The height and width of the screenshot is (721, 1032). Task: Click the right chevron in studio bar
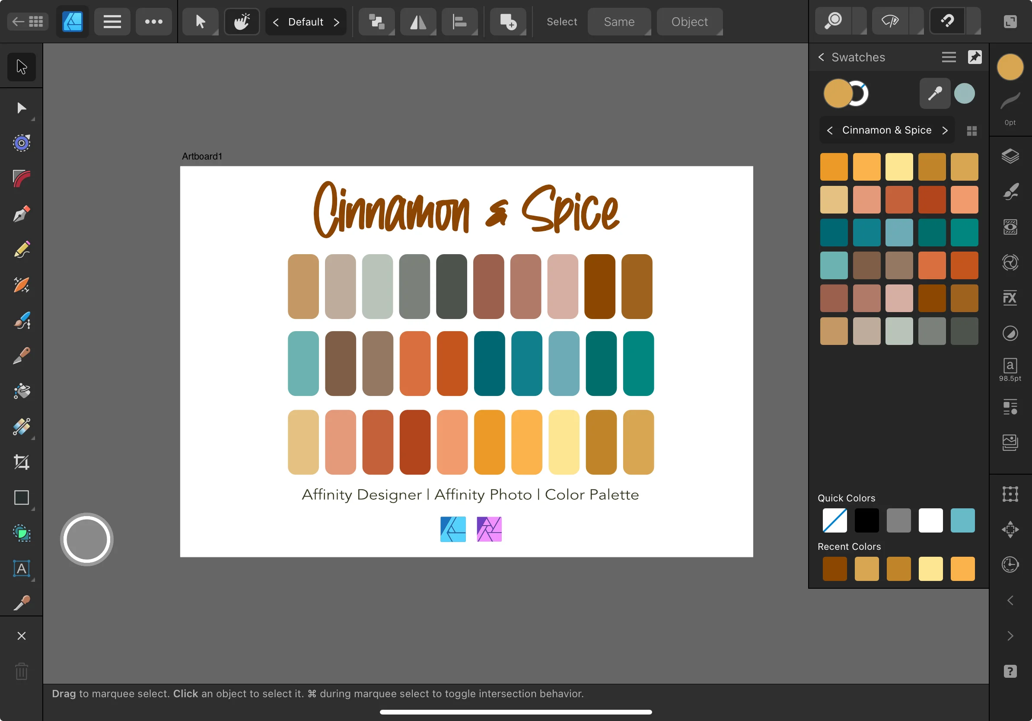1010,636
